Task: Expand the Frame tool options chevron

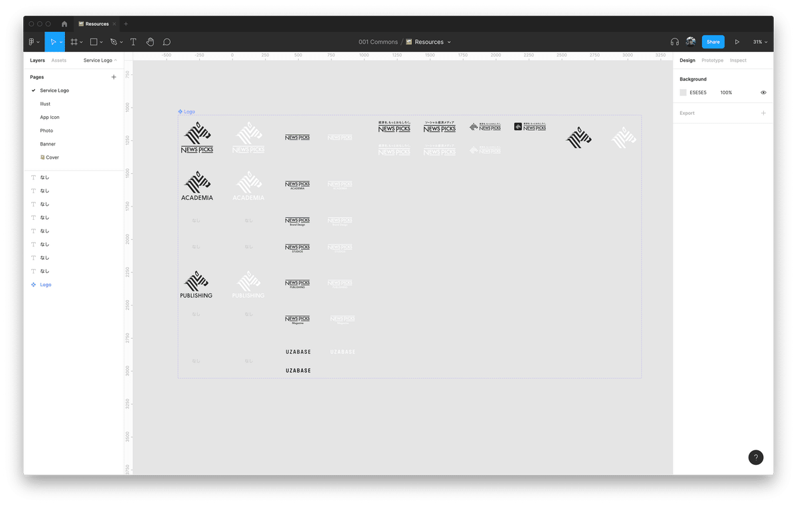Action: (81, 42)
